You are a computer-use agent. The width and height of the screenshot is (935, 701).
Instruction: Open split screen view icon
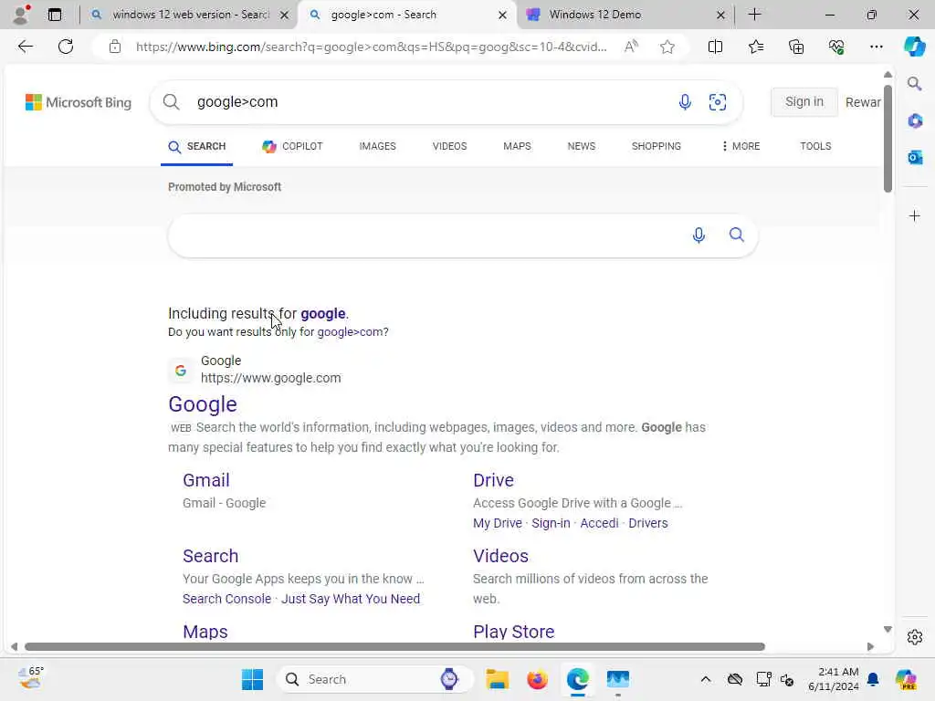coord(715,47)
